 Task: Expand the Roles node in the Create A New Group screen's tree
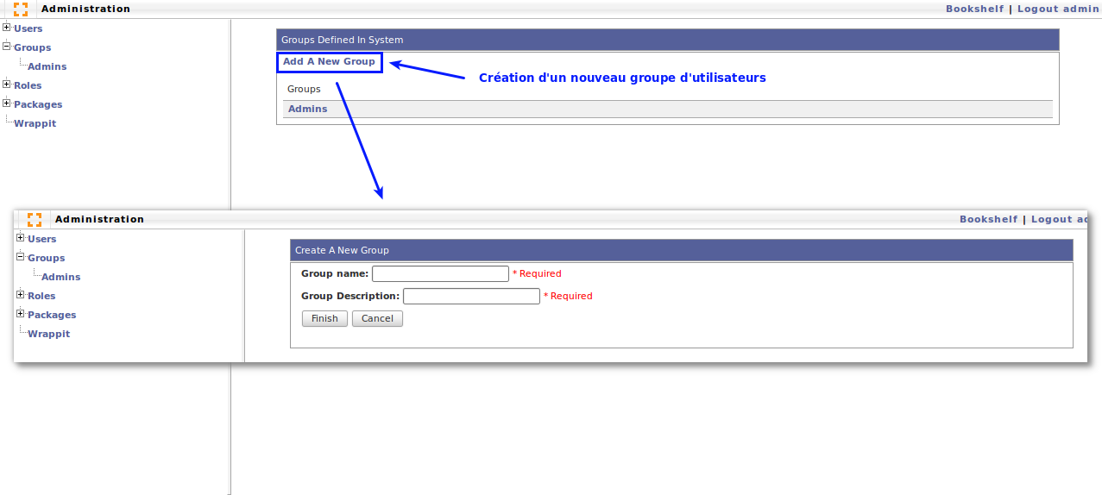point(21,295)
